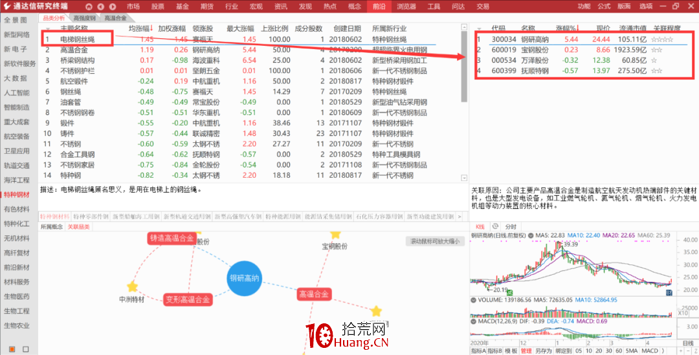This screenshot has width=699, height=355.
Task: Click the refresh cycle icon beside K线 tab
Action: pyautogui.click(x=494, y=226)
